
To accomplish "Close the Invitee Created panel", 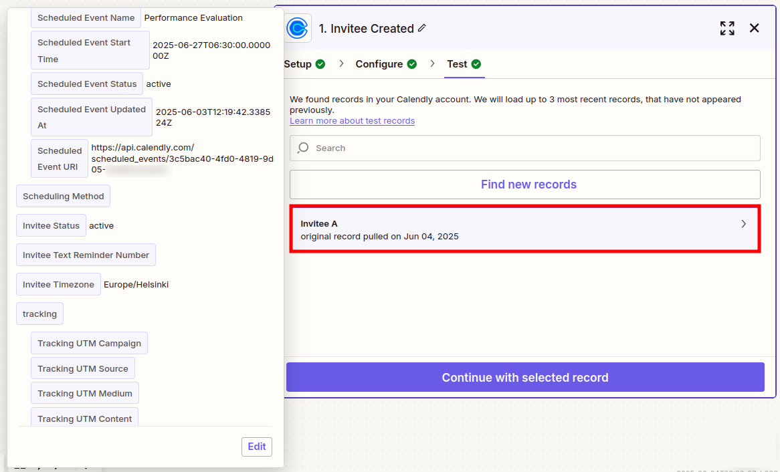I will point(754,28).
